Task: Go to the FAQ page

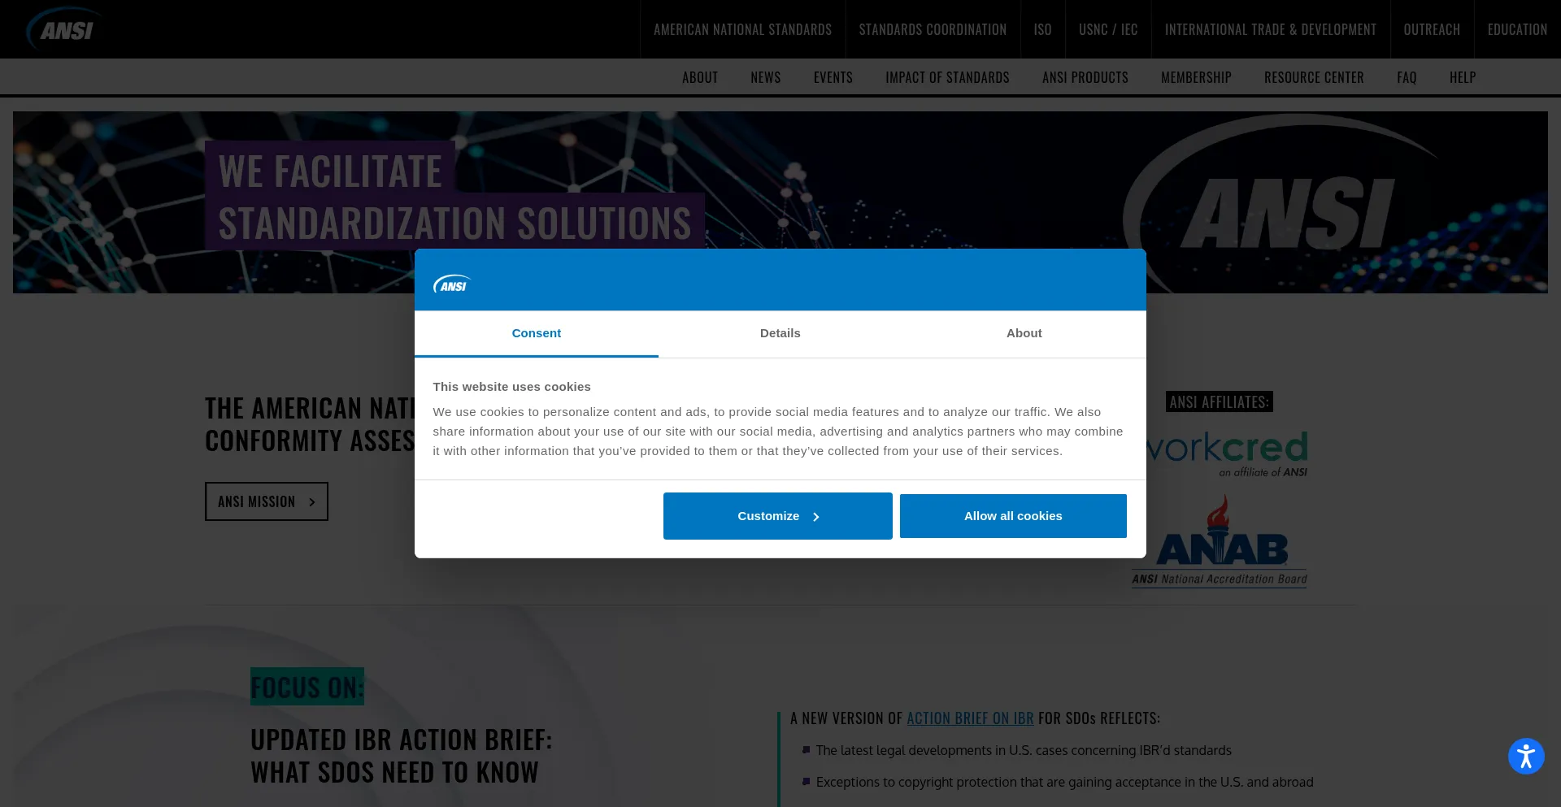Action: pyautogui.click(x=1407, y=77)
